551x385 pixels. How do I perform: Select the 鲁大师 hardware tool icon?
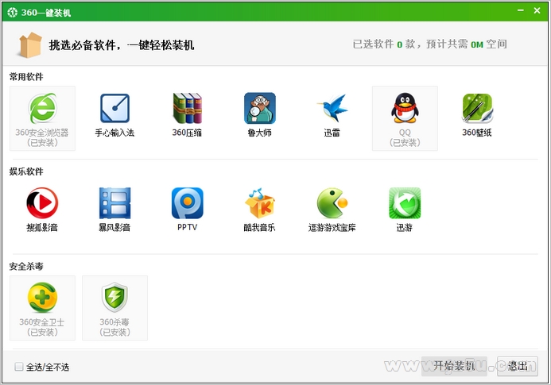[x=260, y=108]
